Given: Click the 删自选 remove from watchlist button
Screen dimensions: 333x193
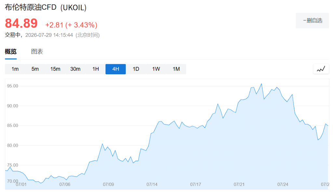Looking at the screenshot, I should click(x=312, y=20).
